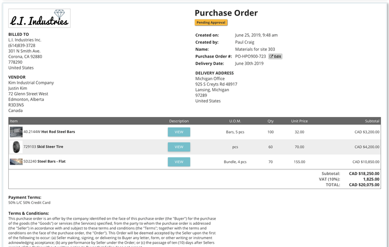
Task: Click the delivery date June 30th 2019
Action: coord(249,63)
